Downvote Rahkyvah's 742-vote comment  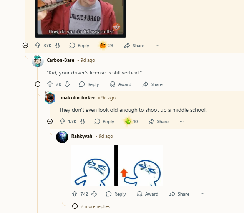click(94, 194)
